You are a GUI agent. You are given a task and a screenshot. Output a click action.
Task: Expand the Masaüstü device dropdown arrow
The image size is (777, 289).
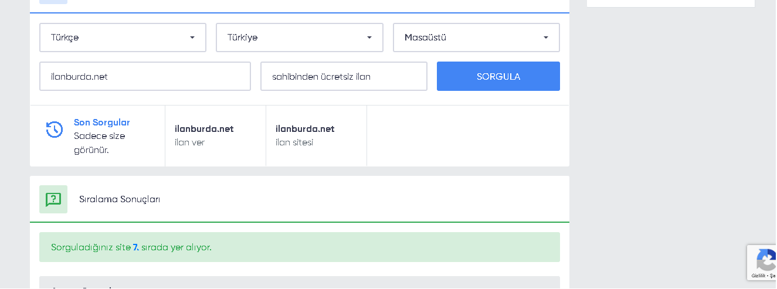[546, 38]
